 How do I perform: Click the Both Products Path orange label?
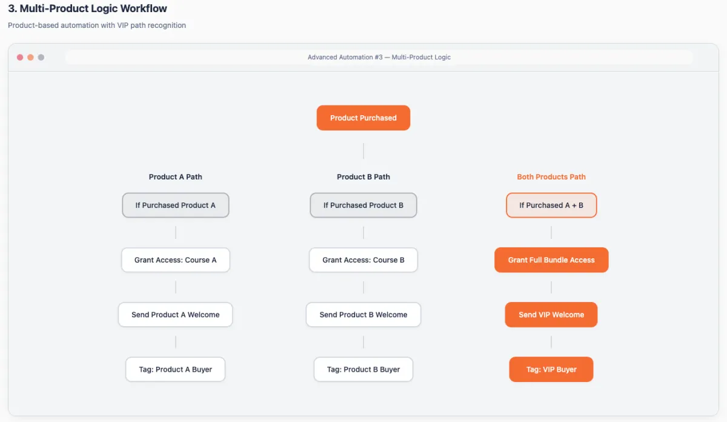[x=551, y=177]
